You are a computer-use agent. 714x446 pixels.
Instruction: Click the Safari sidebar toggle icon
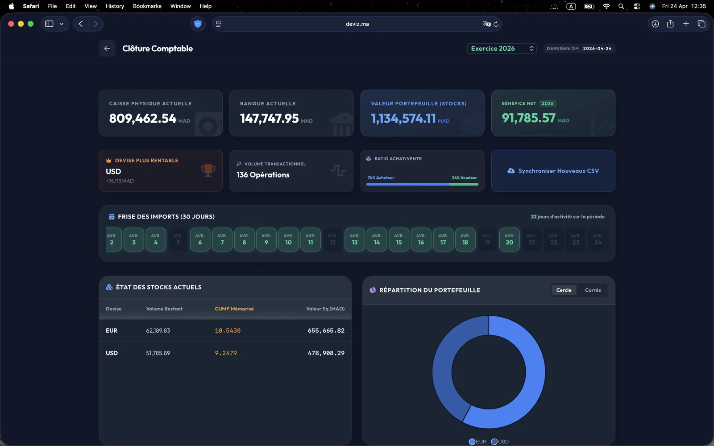pyautogui.click(x=49, y=24)
